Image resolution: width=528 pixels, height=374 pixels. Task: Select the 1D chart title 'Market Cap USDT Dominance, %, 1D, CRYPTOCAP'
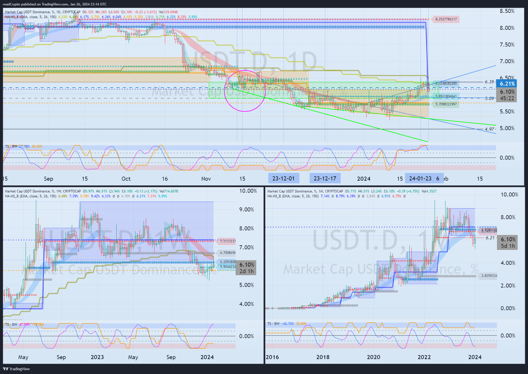tap(43, 12)
